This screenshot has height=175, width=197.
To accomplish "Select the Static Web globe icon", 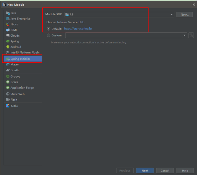I will pyautogui.click(x=8, y=94).
